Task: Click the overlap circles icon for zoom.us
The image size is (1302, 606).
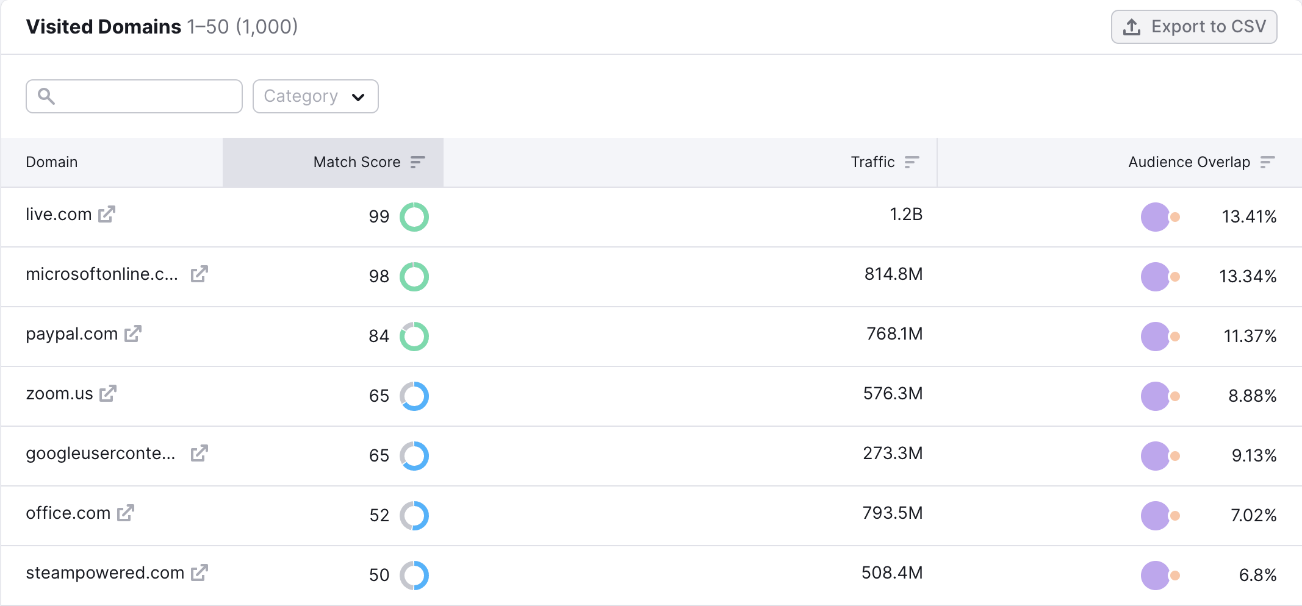Action: (1160, 396)
